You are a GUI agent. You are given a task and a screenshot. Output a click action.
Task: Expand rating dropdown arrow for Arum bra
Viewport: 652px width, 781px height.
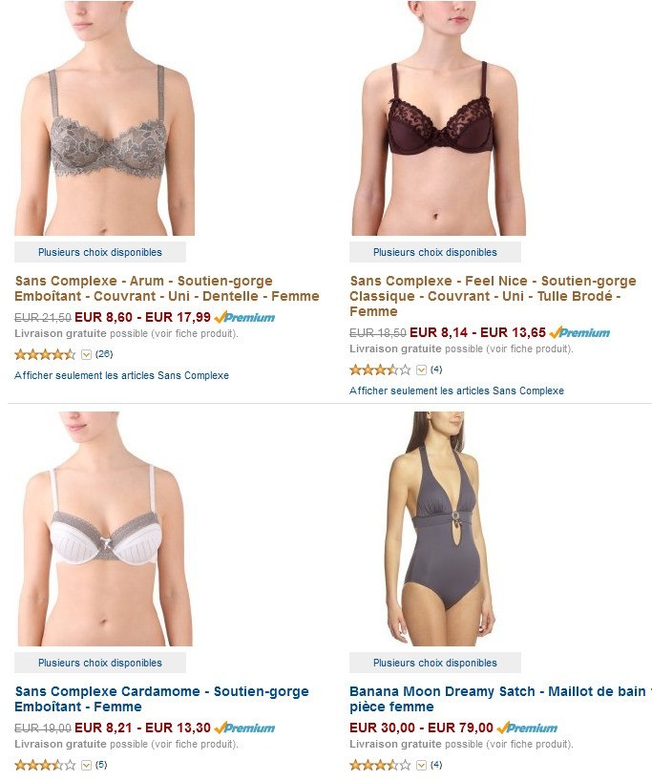tap(86, 354)
